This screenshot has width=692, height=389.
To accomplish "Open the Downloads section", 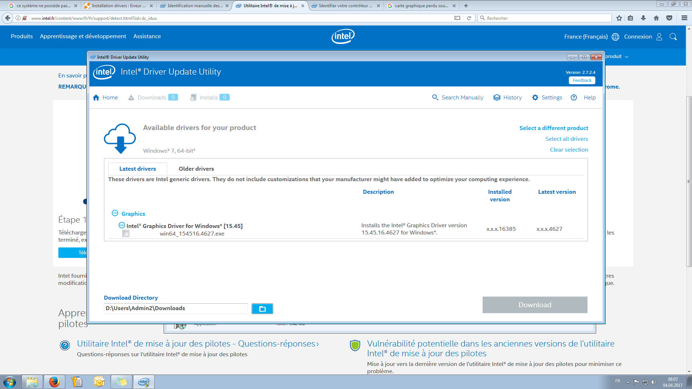I will click(x=153, y=98).
